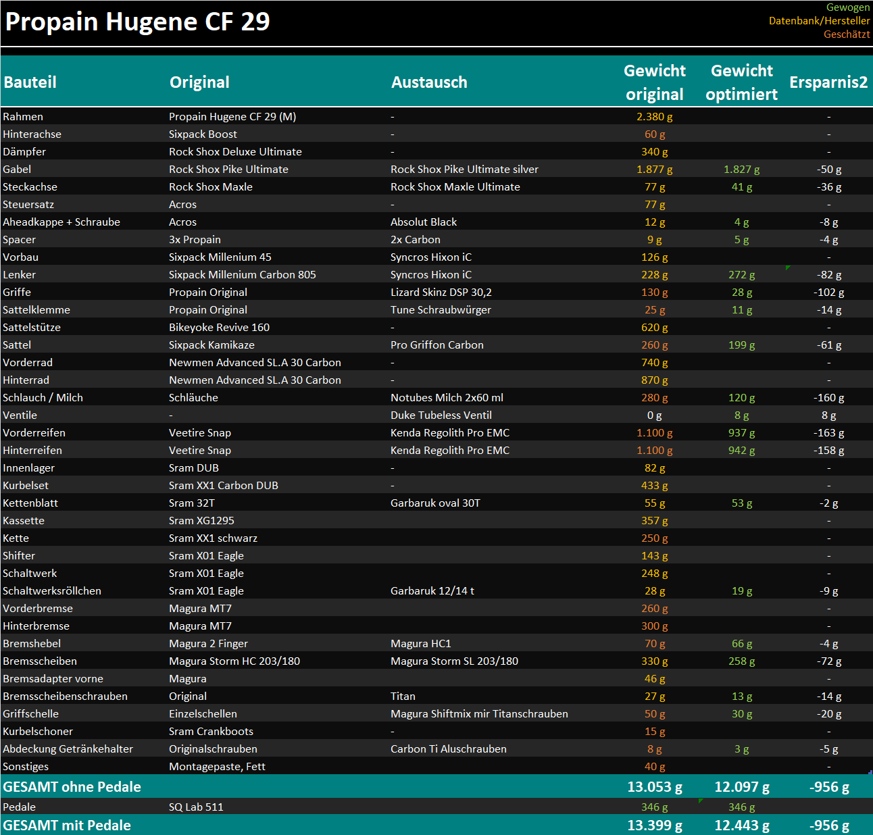
Task: Click the 248 g Schaltwerk weight cell
Action: tap(655, 574)
